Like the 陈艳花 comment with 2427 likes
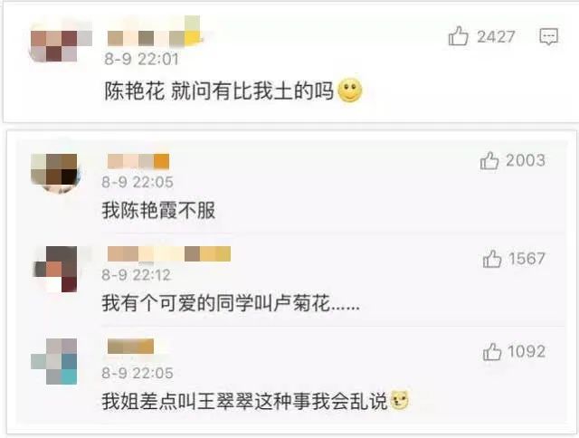This screenshot has height=438, width=579. point(459,36)
